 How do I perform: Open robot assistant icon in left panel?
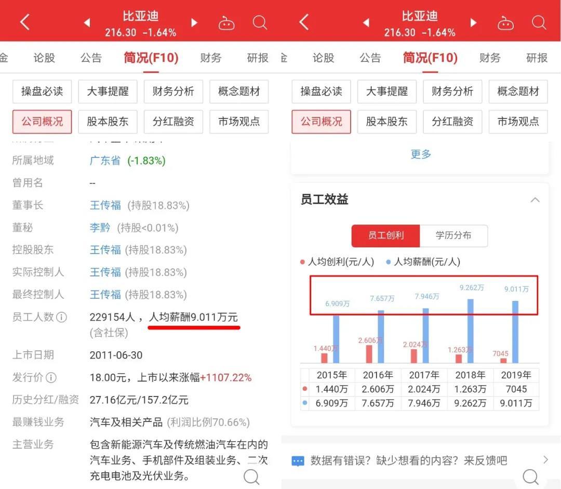coord(226,23)
